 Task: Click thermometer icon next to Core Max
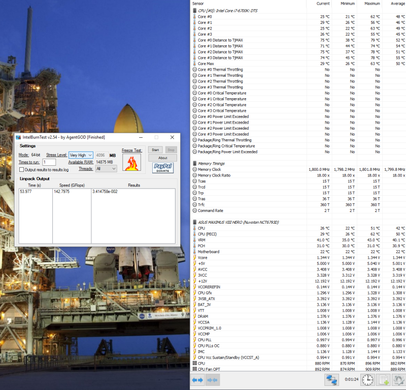pyautogui.click(x=195, y=64)
